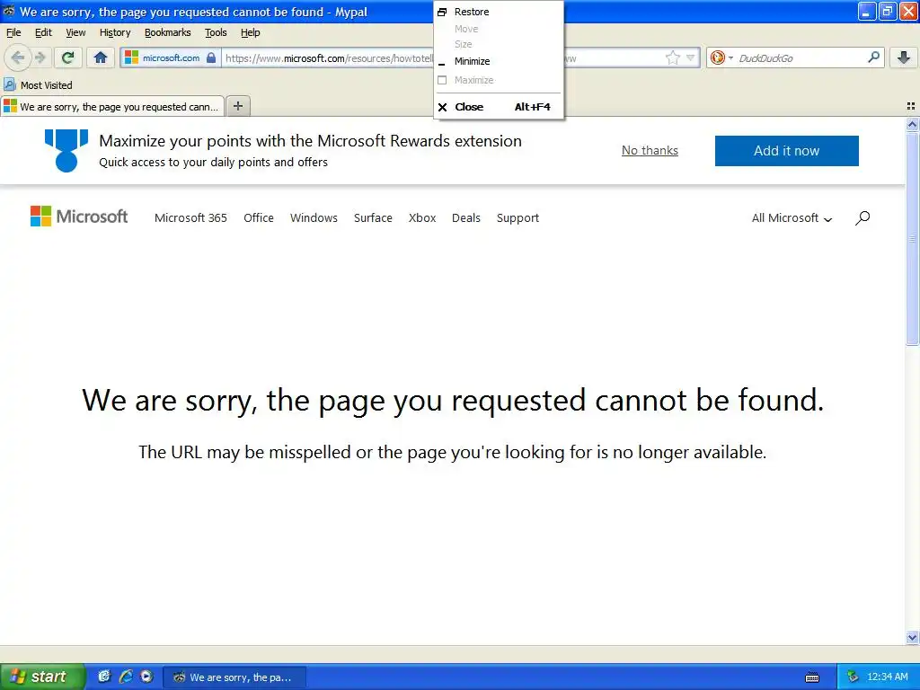Open the Help menu
This screenshot has height=690, width=920.
tap(251, 33)
